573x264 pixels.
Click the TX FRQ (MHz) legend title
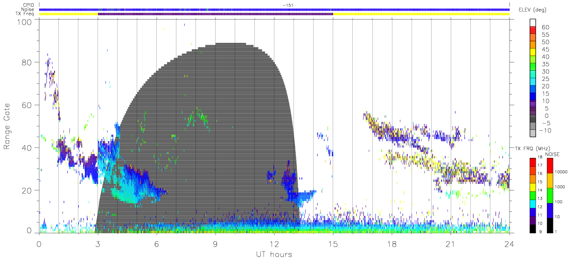tap(532, 148)
